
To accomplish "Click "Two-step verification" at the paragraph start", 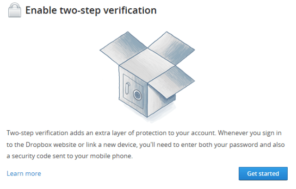I will click(x=37, y=133).
